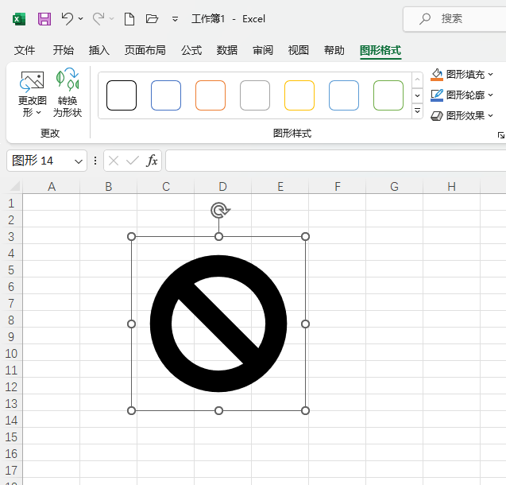The height and width of the screenshot is (485, 506).
Task: Expand Customize Quick Access Toolbar menu
Action: pyautogui.click(x=175, y=19)
